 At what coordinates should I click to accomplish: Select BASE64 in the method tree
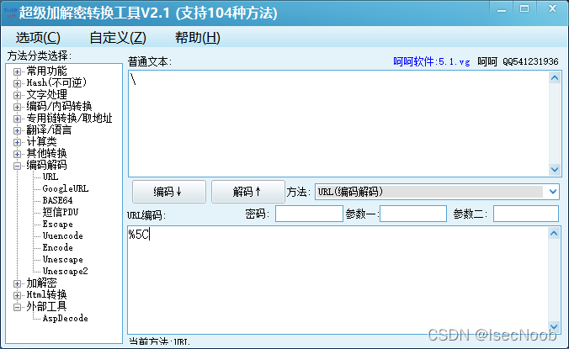tap(57, 200)
